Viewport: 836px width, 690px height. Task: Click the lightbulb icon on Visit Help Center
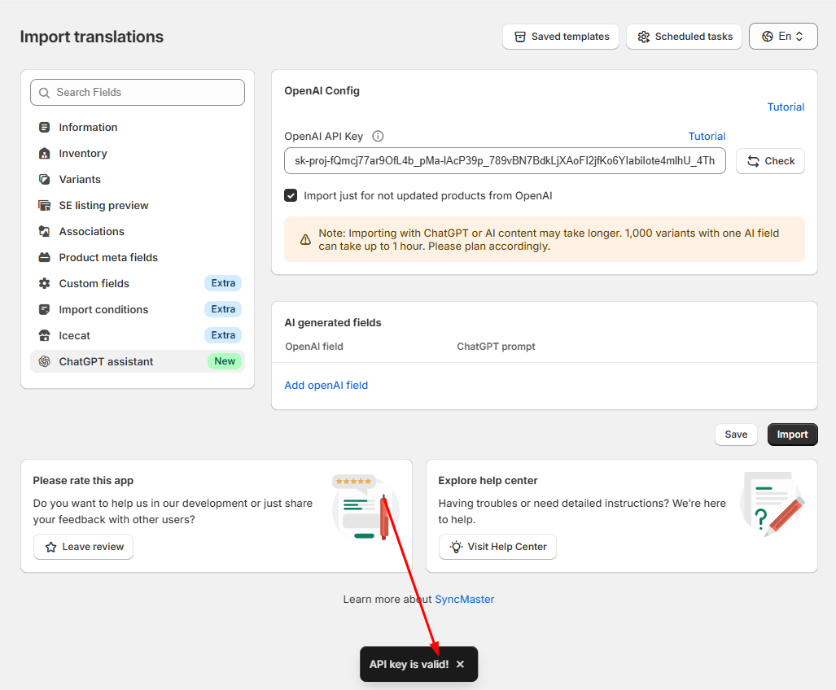pyautogui.click(x=456, y=548)
